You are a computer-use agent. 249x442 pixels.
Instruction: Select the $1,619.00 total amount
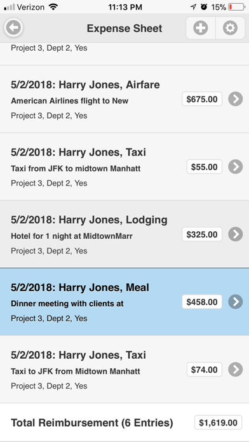click(219, 422)
